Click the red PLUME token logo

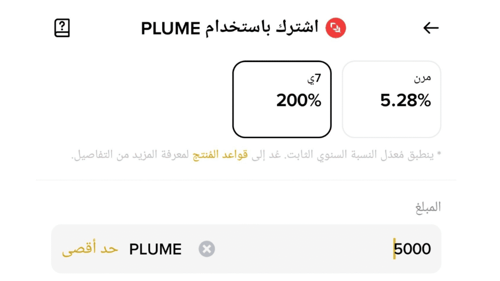click(x=336, y=28)
